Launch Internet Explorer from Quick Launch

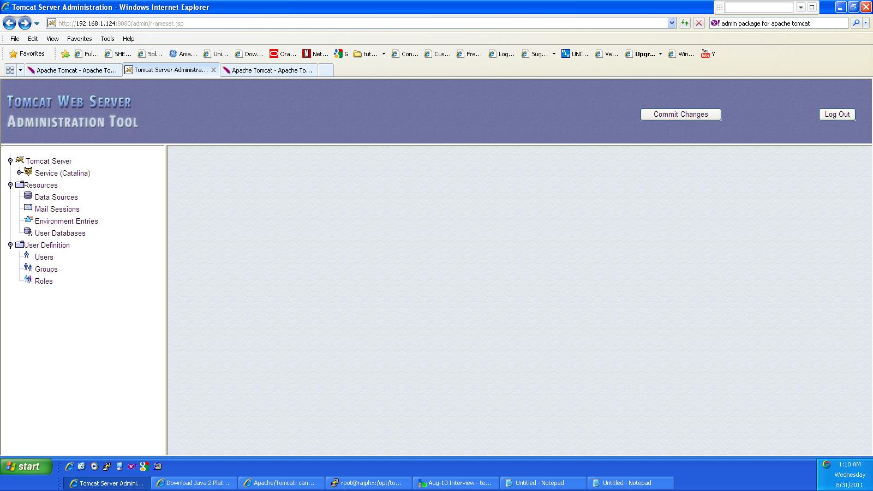pos(69,466)
